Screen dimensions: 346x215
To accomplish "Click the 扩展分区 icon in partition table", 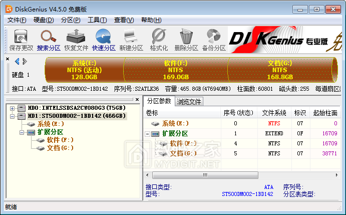I will point(155,134).
